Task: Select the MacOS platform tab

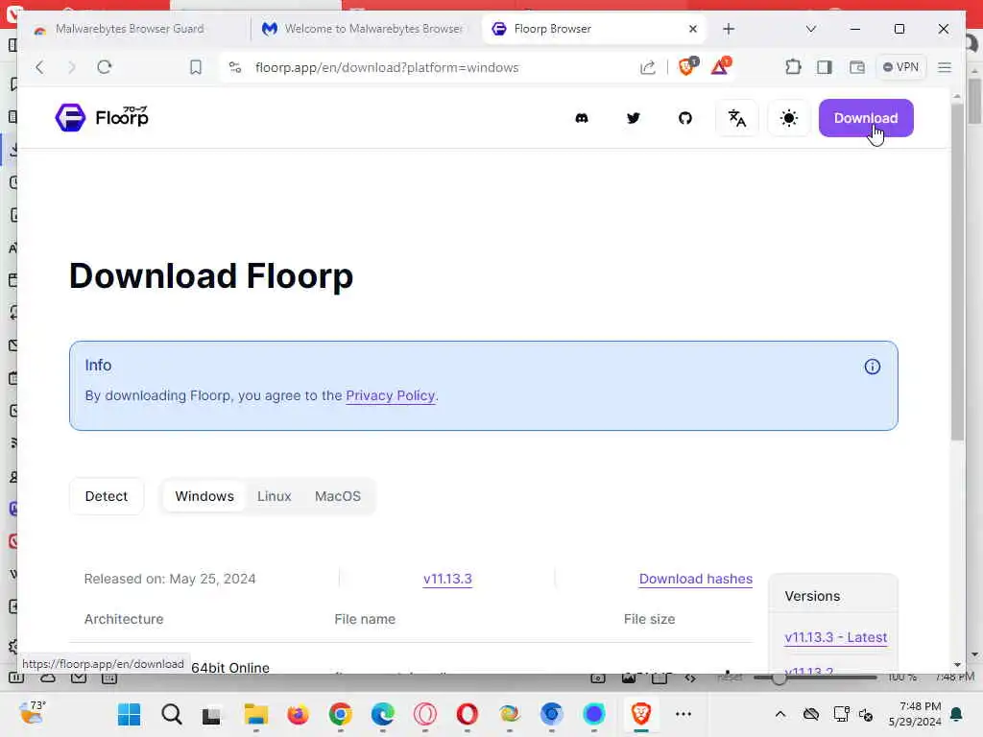Action: 338,496
